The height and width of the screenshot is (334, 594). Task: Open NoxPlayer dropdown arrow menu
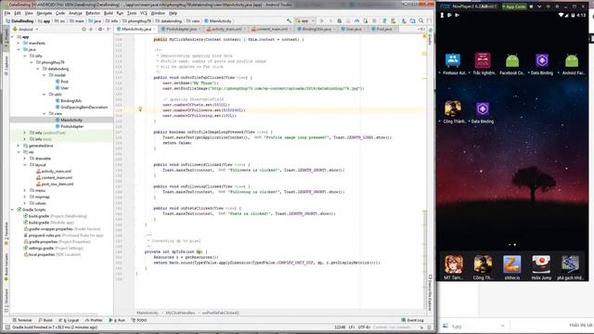pyautogui.click(x=539, y=6)
